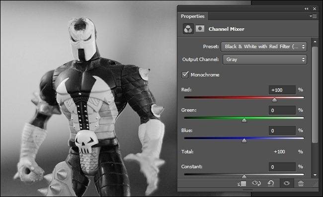Viewport: 323px width, 197px height.
Task: Click the Blue slider handle
Action: pyautogui.click(x=244, y=140)
